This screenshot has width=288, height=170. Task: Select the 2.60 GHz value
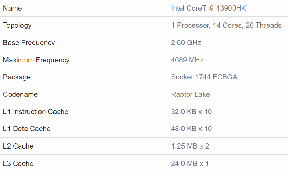pyautogui.click(x=186, y=43)
